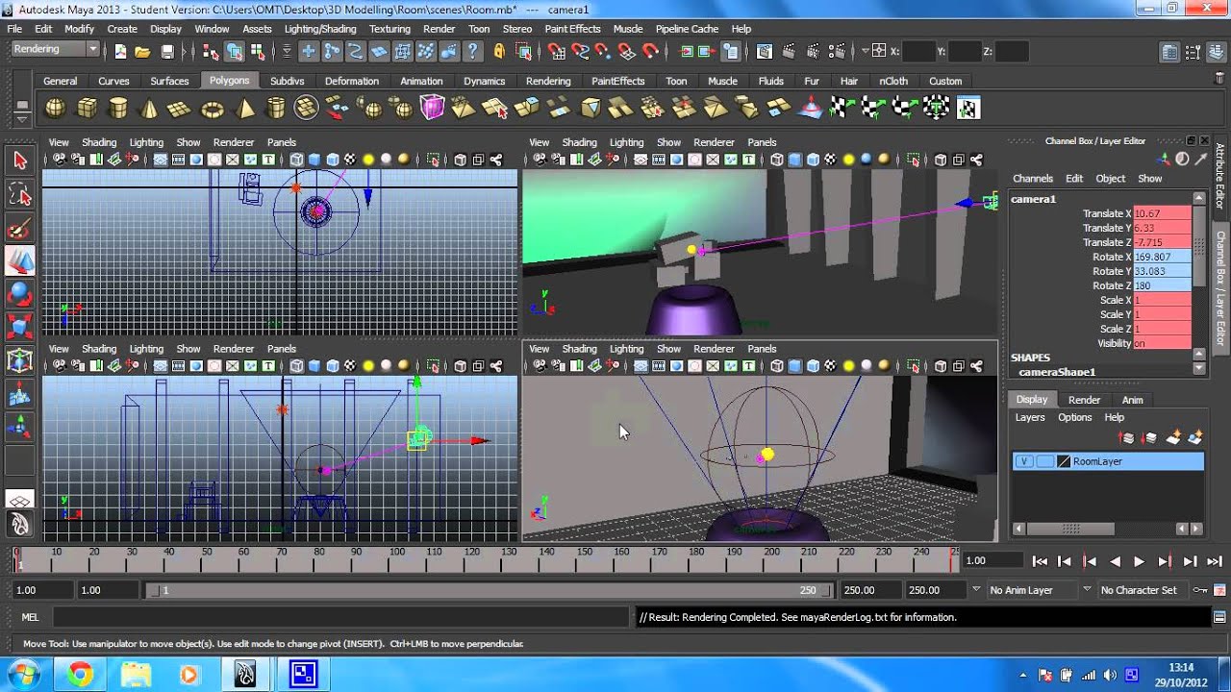The width and height of the screenshot is (1231, 692).
Task: Activate the Scale tool in toolbox
Action: pyautogui.click(x=20, y=327)
